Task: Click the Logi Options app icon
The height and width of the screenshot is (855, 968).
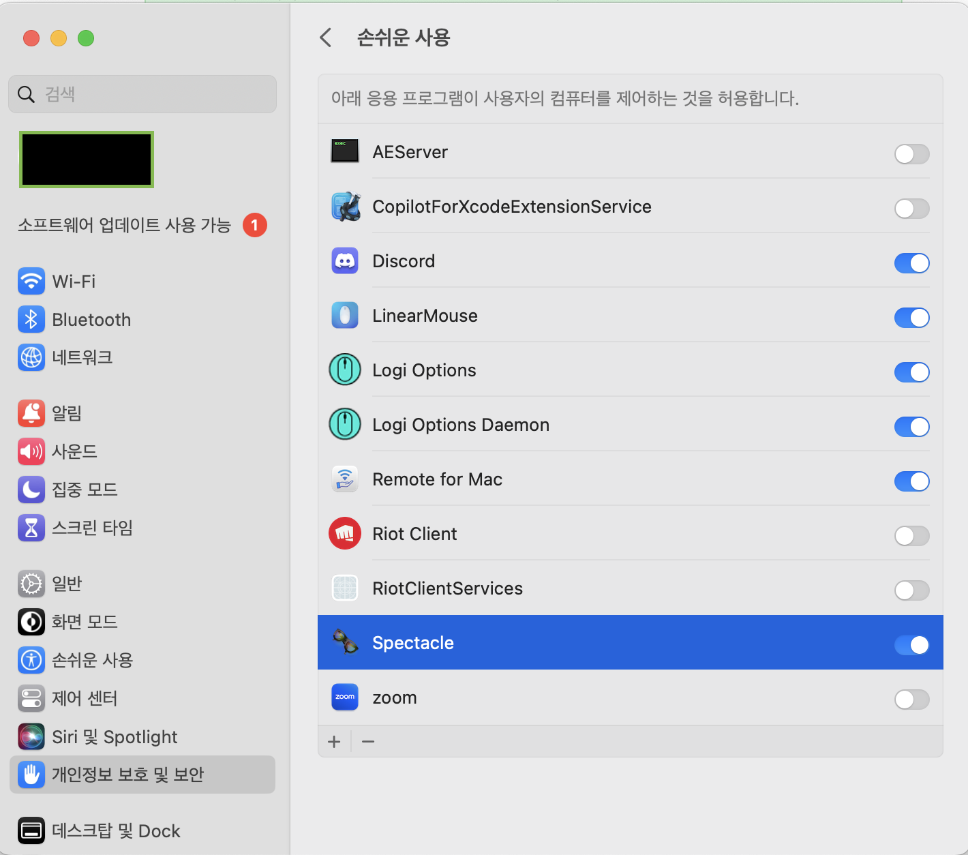Action: tap(345, 370)
